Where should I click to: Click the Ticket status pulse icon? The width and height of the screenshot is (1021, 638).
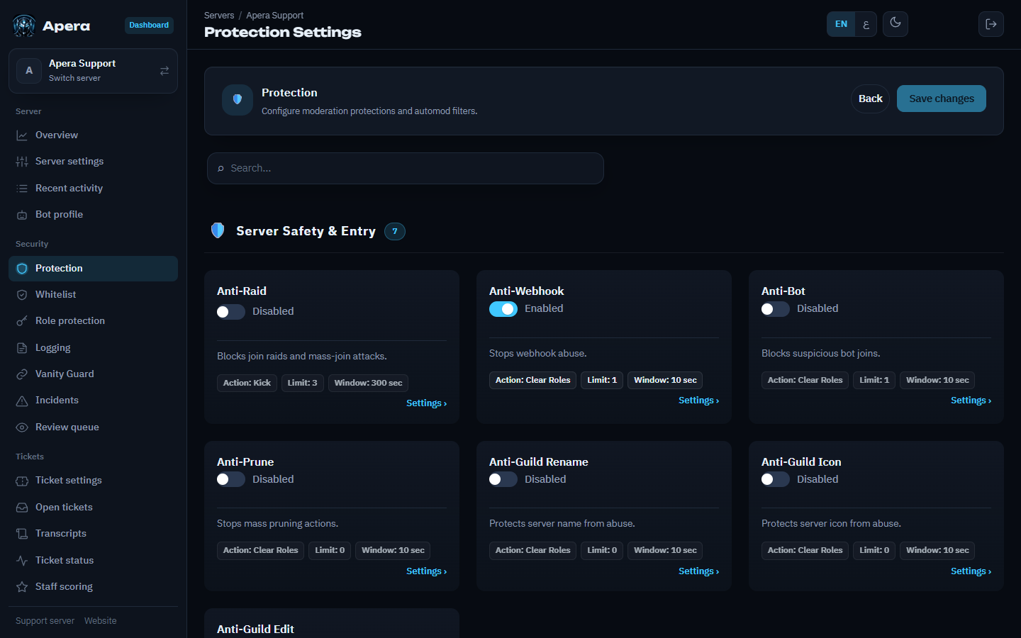coord(22,561)
